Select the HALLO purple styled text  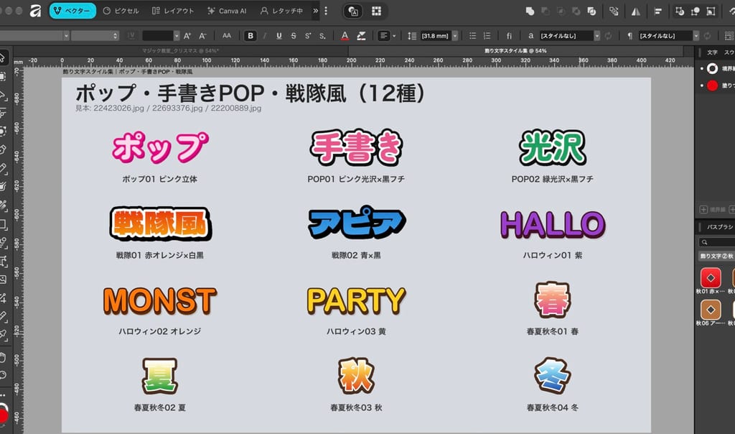coord(553,224)
